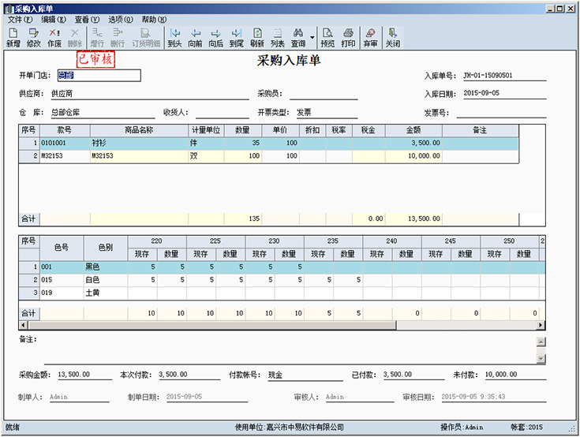Open the 编辑(E) menu

click(54, 19)
